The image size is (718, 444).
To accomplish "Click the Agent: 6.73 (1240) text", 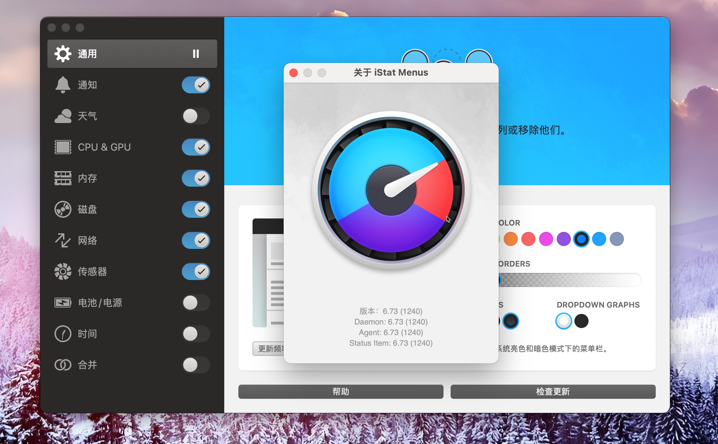I will coord(391,332).
